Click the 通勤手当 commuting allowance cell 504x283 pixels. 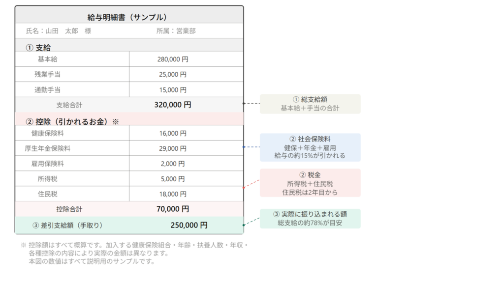[x=47, y=89]
